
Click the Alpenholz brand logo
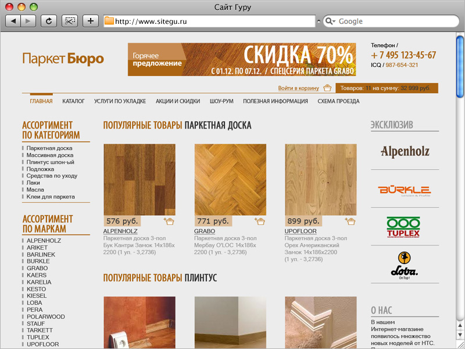pyautogui.click(x=405, y=152)
